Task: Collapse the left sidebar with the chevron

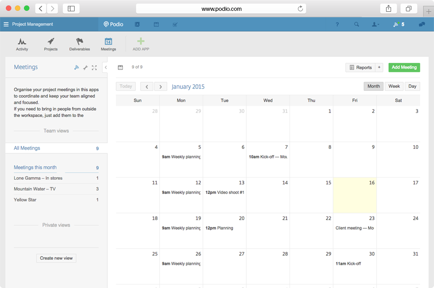Action: tap(106, 67)
